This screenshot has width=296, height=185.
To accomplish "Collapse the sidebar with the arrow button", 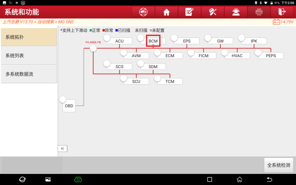I will [62, 149].
